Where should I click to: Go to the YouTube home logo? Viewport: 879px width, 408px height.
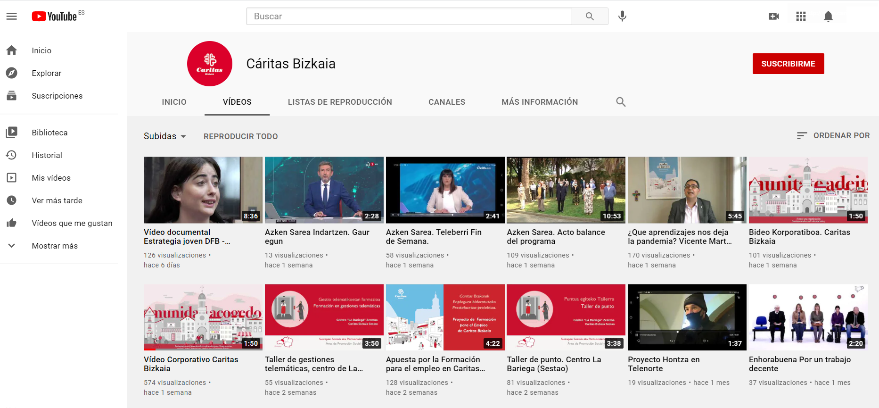point(54,17)
